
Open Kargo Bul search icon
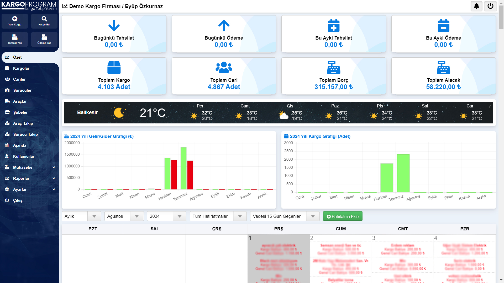[44, 19]
